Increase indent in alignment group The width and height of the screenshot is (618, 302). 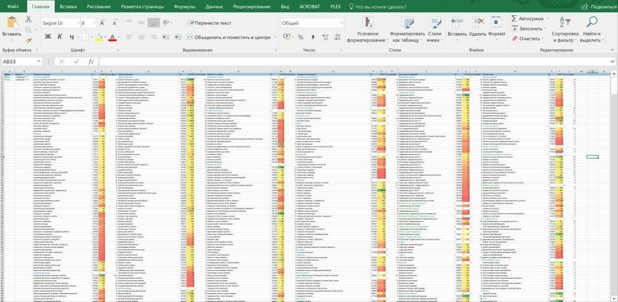click(178, 37)
